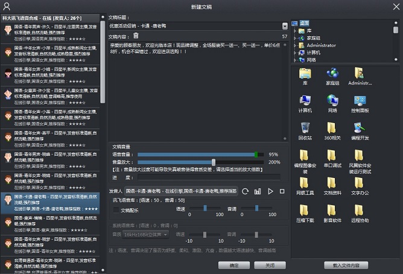This screenshot has width=403, height=274.
Task: Click the trash icon beside 文稿内容
Action: point(136,36)
